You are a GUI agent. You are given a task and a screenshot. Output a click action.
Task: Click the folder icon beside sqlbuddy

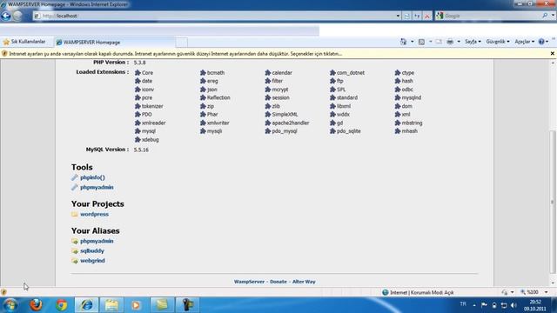pos(75,251)
